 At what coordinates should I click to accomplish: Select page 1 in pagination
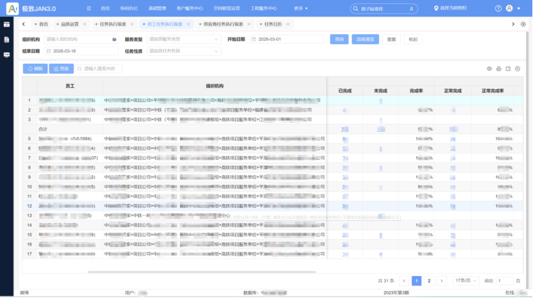(416, 281)
